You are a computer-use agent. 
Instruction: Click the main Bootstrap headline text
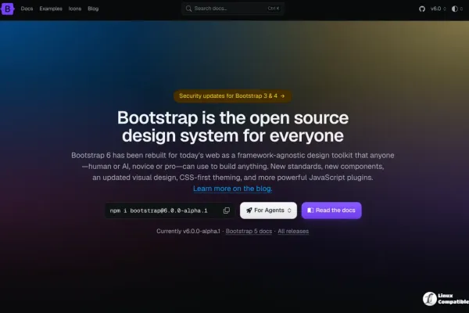[x=233, y=127]
